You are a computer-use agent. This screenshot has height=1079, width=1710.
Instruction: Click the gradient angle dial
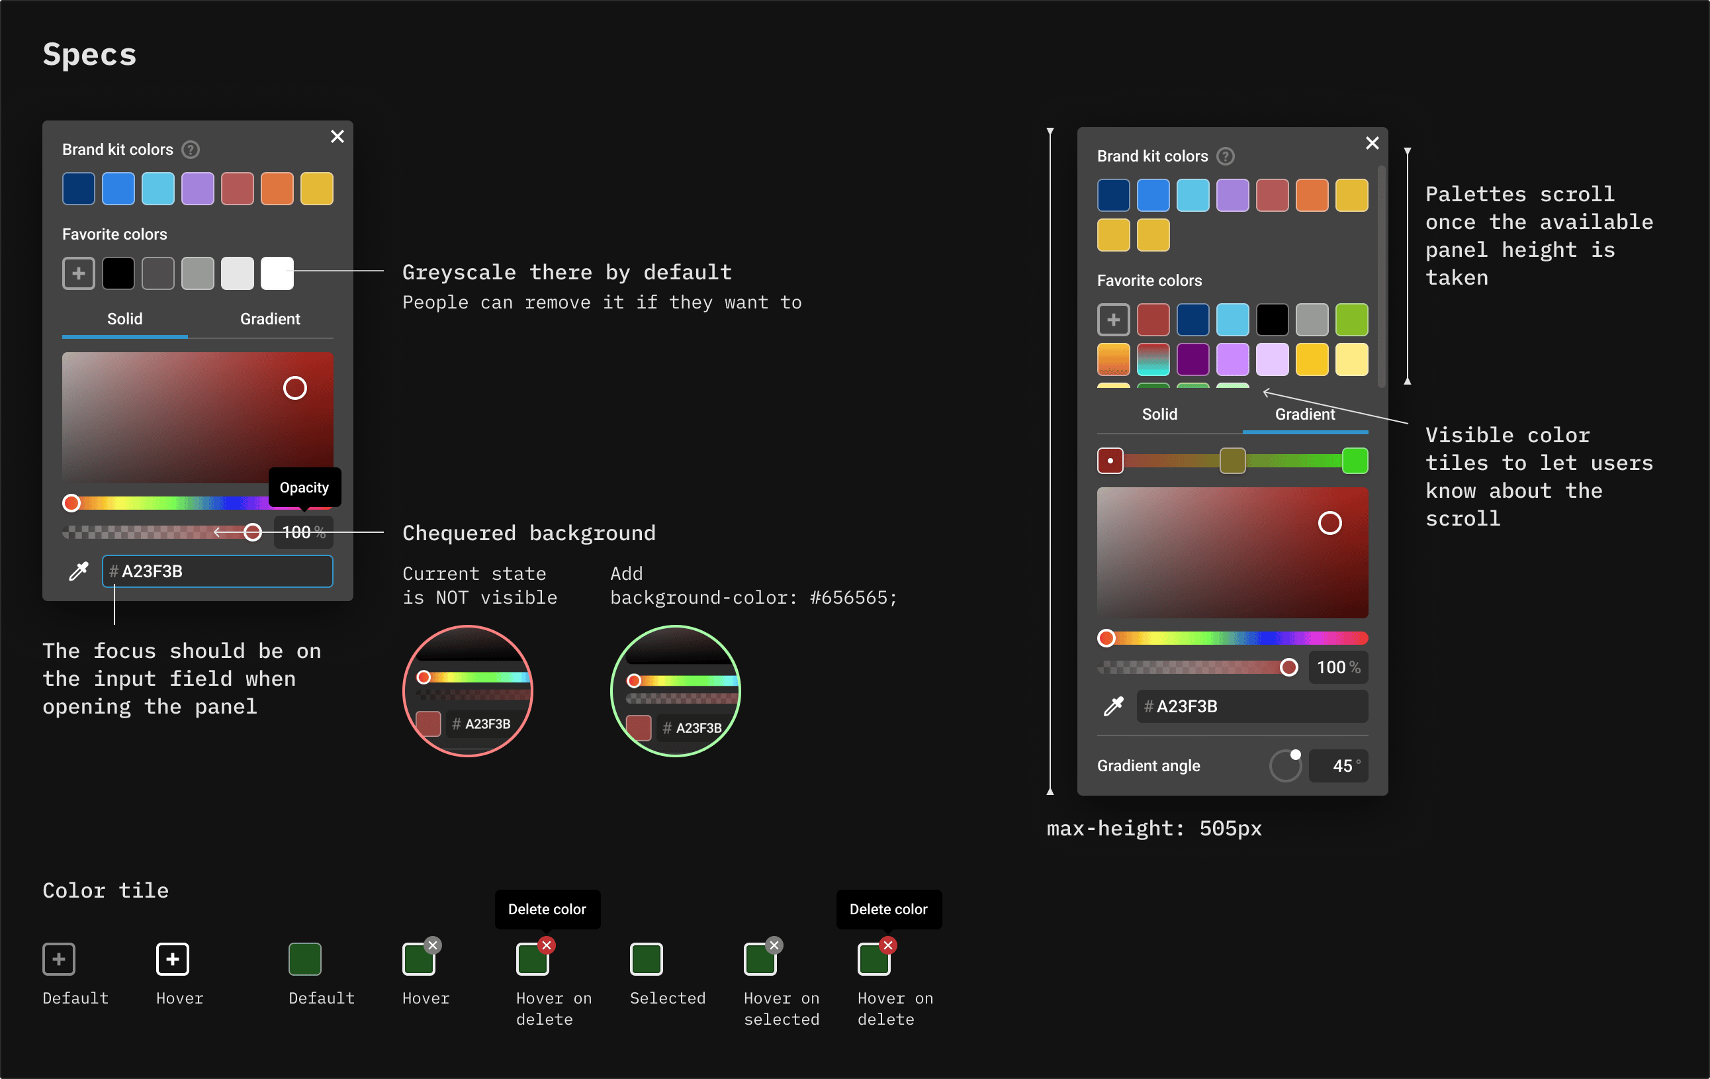[x=1285, y=766]
